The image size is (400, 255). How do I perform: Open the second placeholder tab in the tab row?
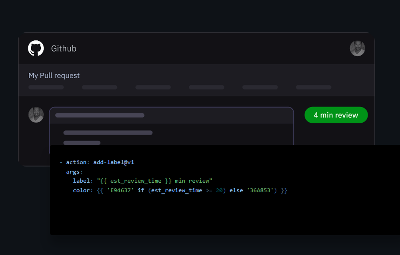click(x=100, y=87)
